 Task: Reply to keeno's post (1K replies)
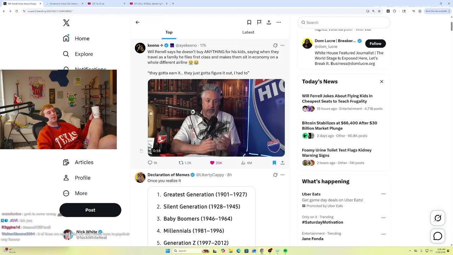[x=153, y=163]
